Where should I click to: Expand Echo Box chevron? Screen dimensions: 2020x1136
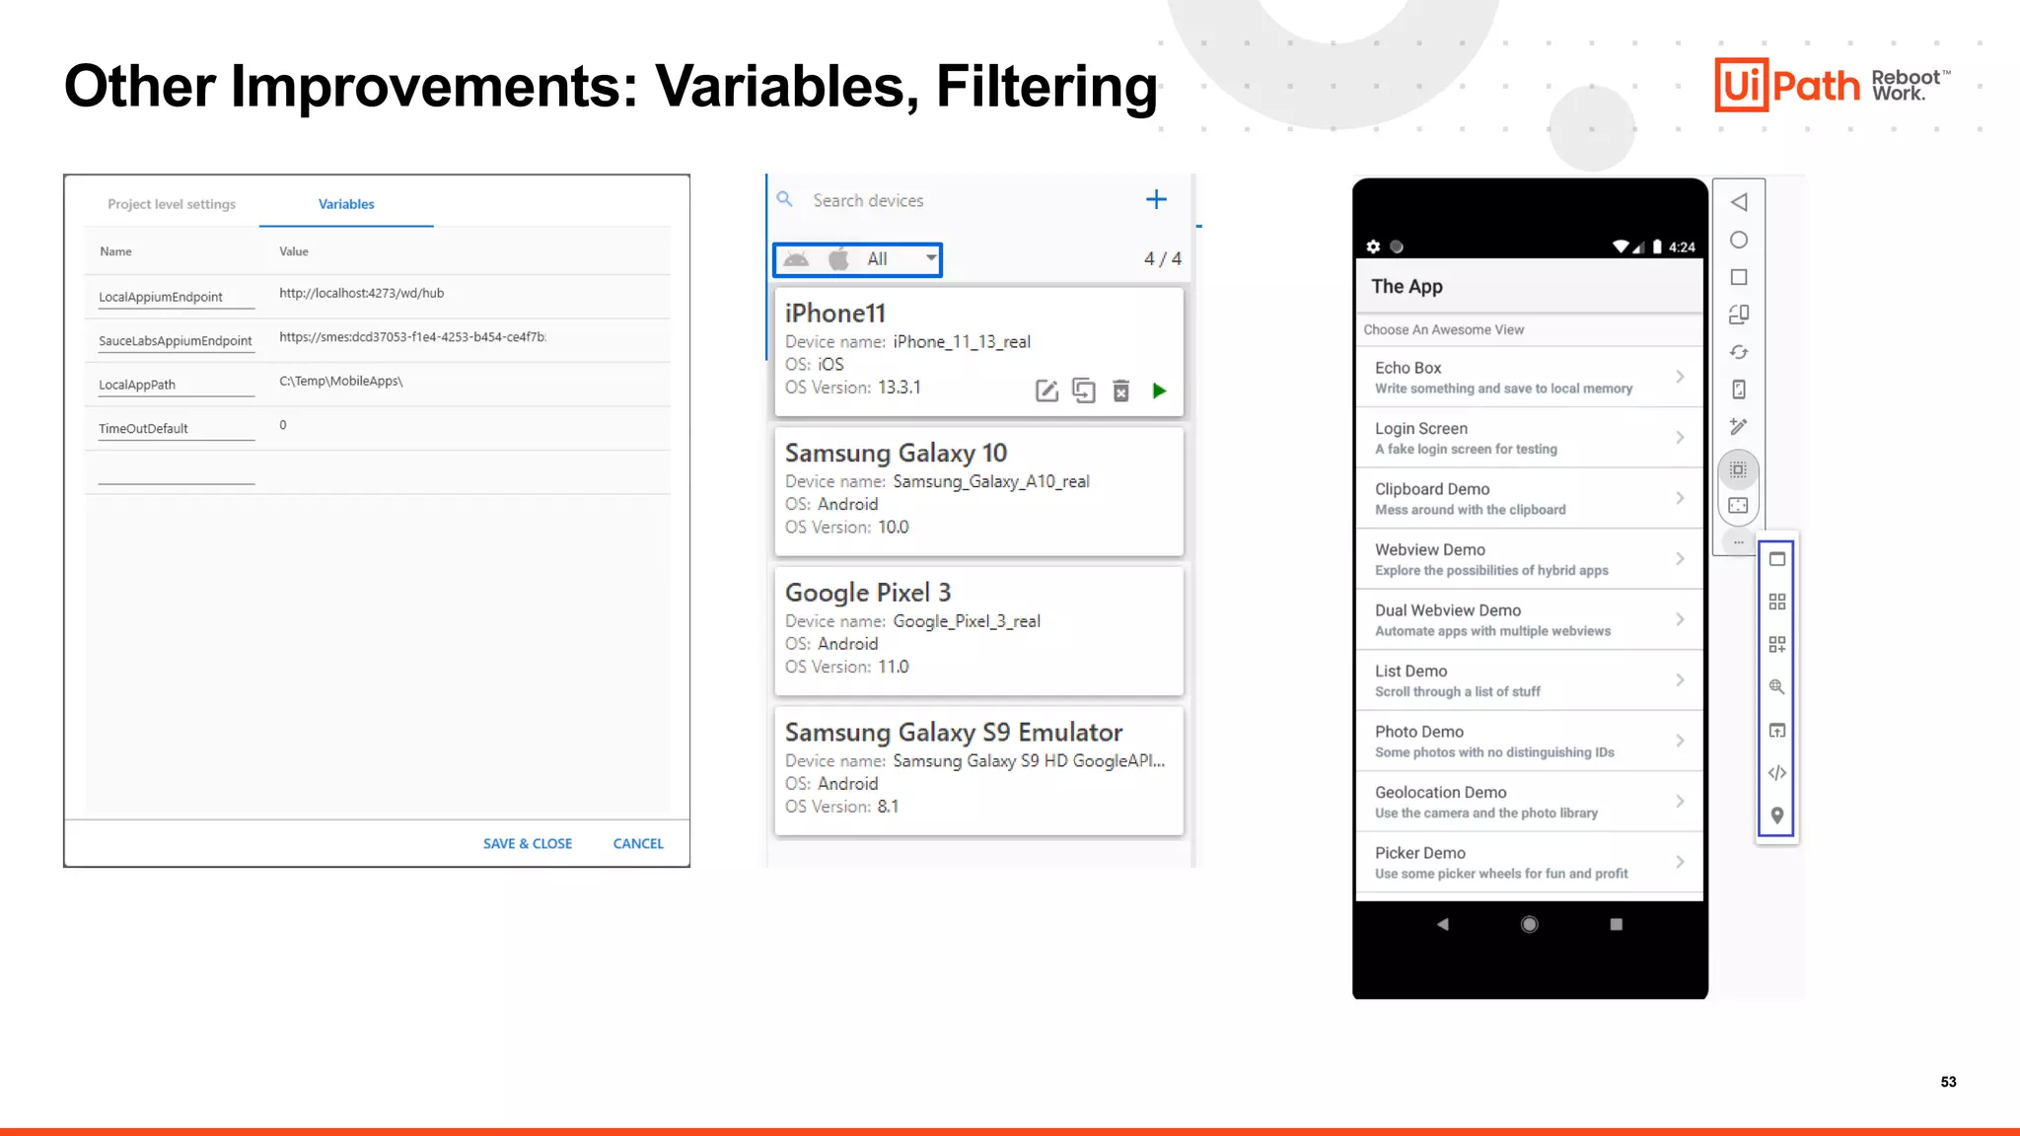click(1680, 377)
